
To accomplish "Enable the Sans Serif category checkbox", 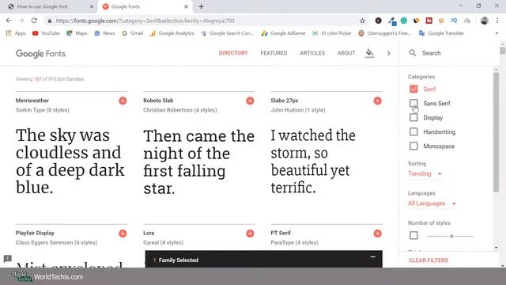I will pyautogui.click(x=413, y=103).
